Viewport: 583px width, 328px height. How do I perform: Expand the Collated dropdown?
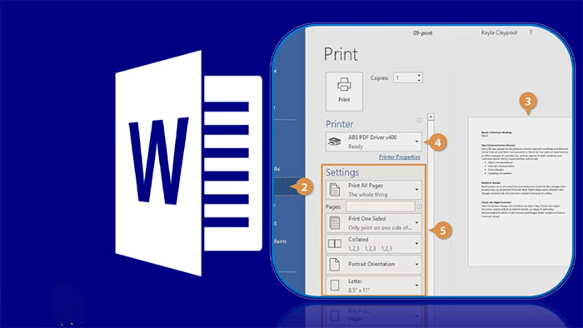pos(374,244)
